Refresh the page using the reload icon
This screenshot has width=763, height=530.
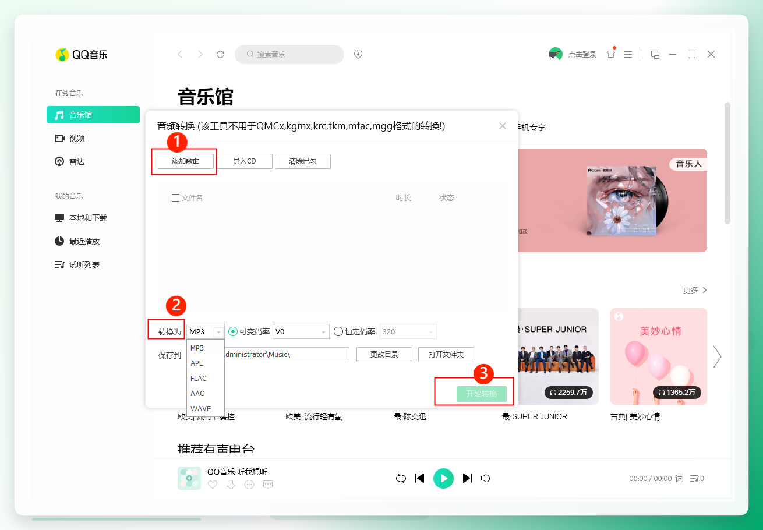(x=220, y=54)
